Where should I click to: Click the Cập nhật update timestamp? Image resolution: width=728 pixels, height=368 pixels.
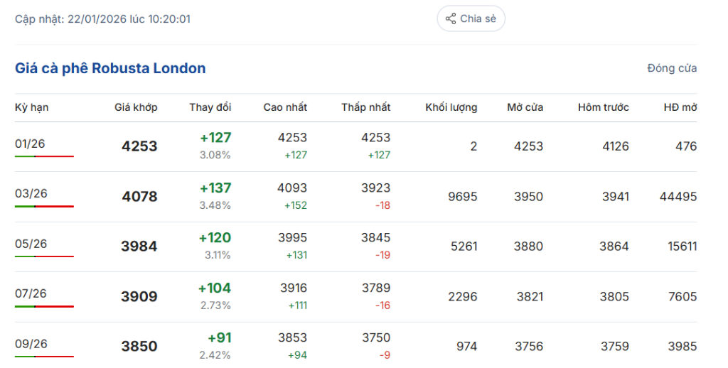(102, 19)
